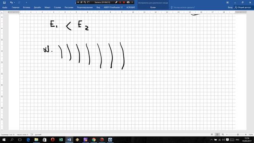Take a screenshot with recorder camera icon
Screen dimensions: 254x143
click(128, 2)
